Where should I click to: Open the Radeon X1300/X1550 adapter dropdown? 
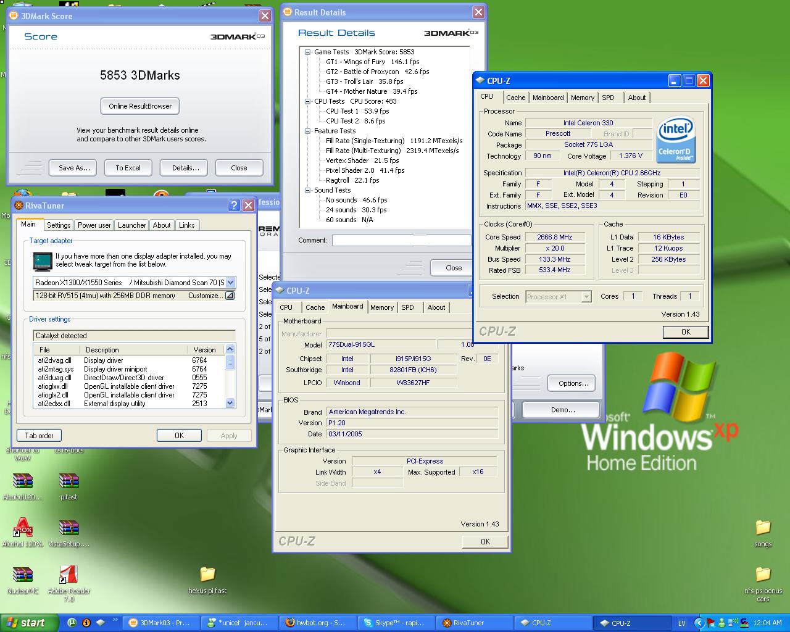[230, 282]
